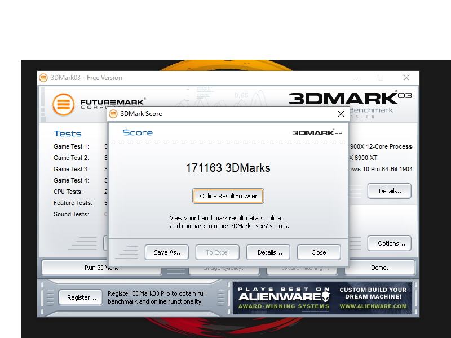The height and width of the screenshot is (338, 451).
Task: Click the Futuremark Corporation logo
Action: coord(99,104)
